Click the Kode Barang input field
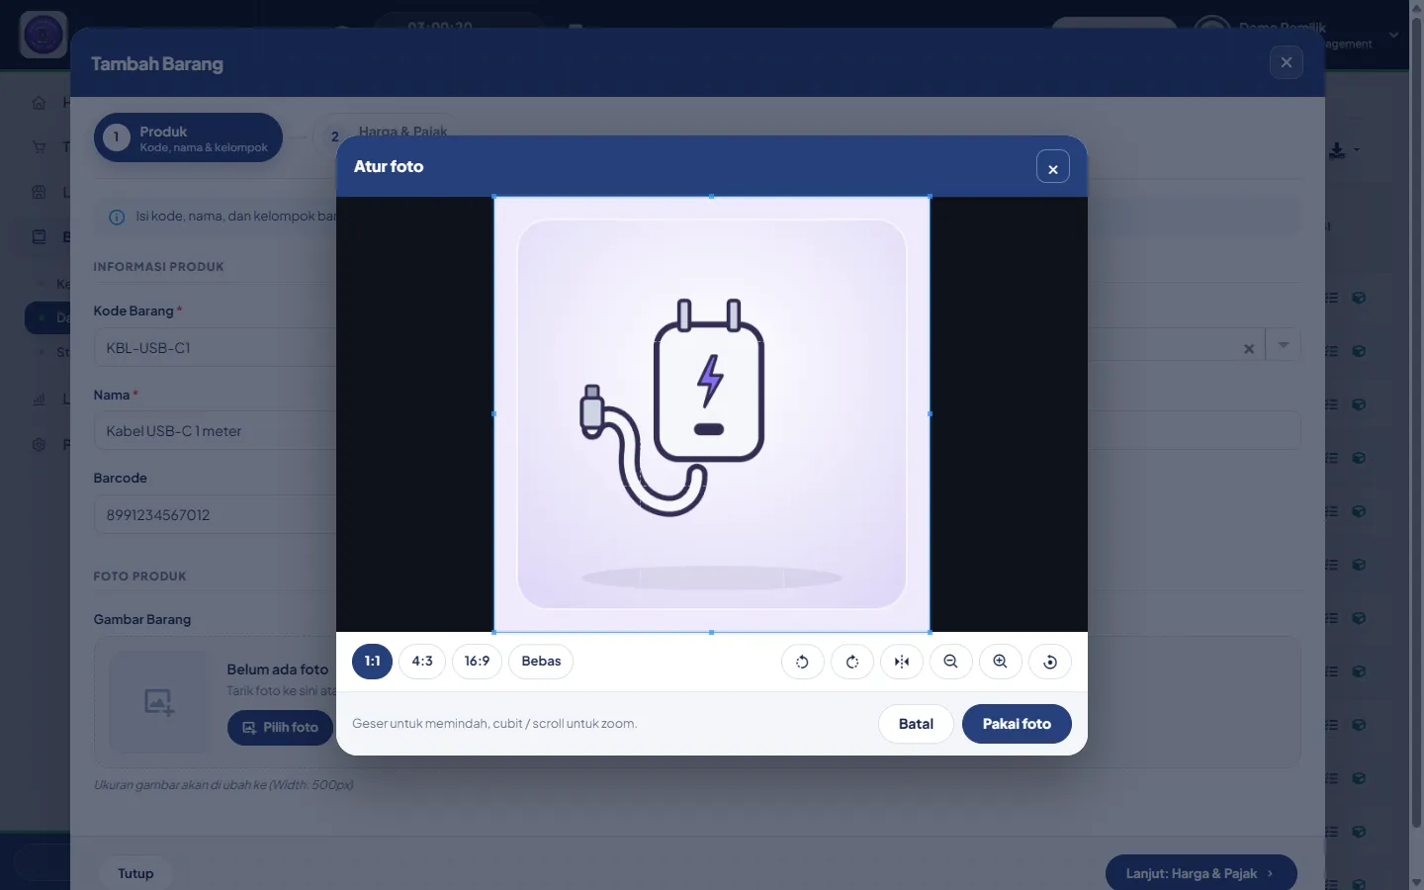This screenshot has height=890, width=1424. [216, 348]
